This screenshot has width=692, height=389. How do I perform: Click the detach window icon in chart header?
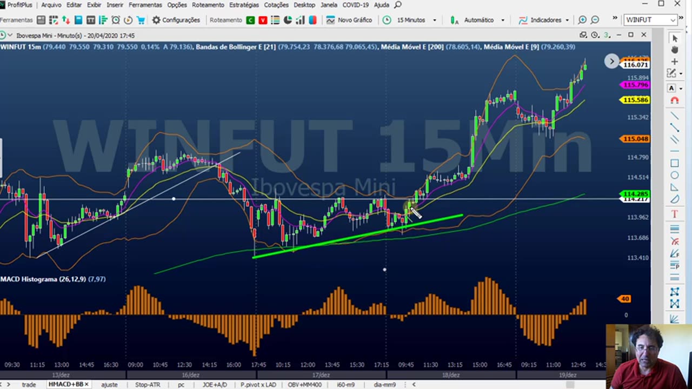[583, 35]
